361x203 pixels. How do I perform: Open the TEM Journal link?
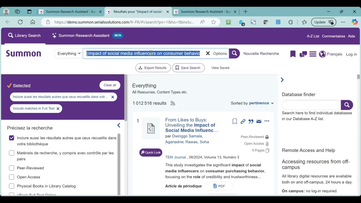click(x=175, y=157)
